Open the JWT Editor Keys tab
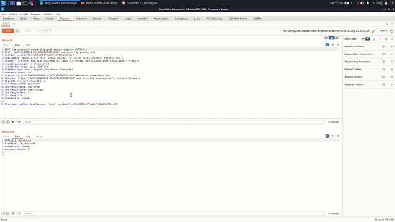 pyautogui.click(x=214, y=18)
